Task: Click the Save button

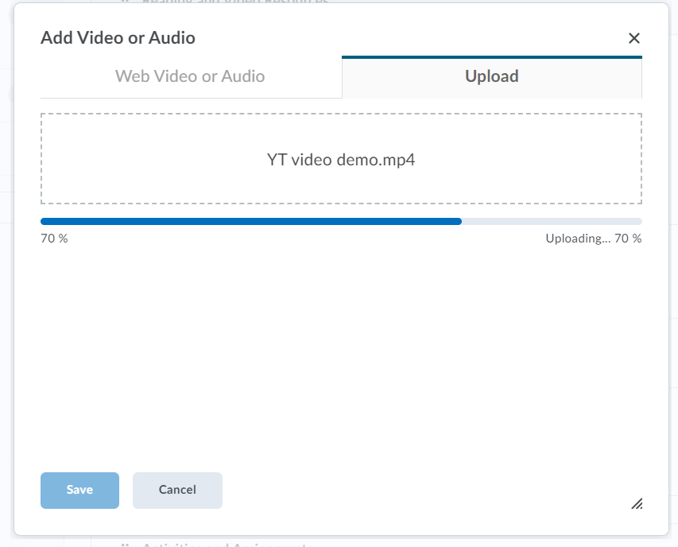Action: point(79,490)
